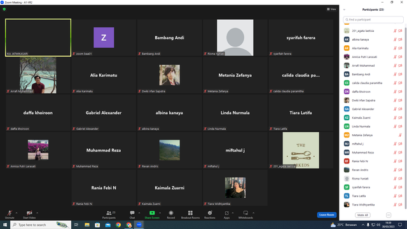Viewport: 407px width, 229px height.
Task: Click the Find a participant search field
Action: click(x=373, y=20)
